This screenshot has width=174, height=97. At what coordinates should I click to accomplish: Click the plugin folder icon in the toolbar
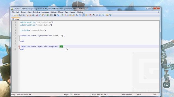pos(107,15)
